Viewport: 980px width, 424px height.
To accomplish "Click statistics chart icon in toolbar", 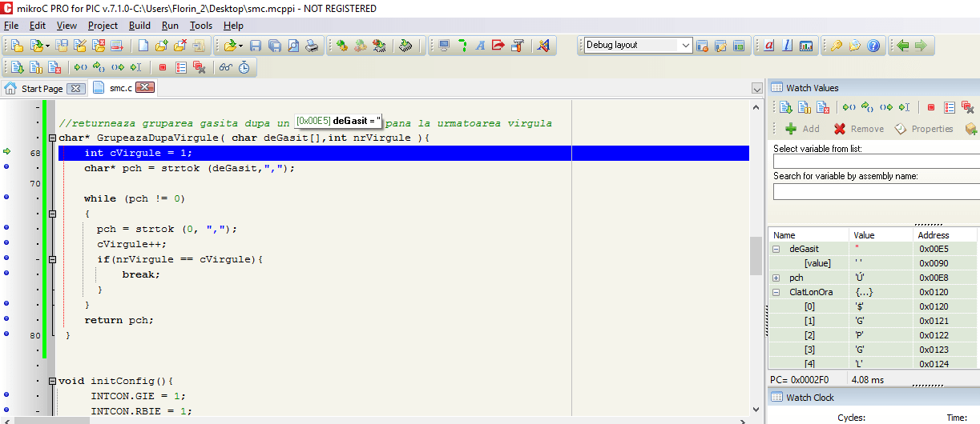I will (x=806, y=46).
